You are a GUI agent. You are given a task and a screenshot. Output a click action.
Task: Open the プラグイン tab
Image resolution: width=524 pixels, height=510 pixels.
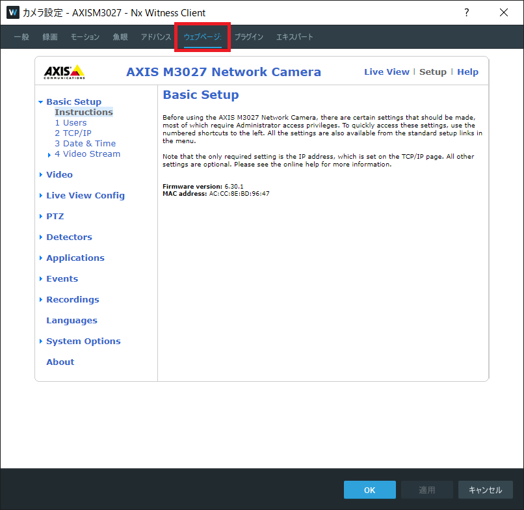point(248,37)
